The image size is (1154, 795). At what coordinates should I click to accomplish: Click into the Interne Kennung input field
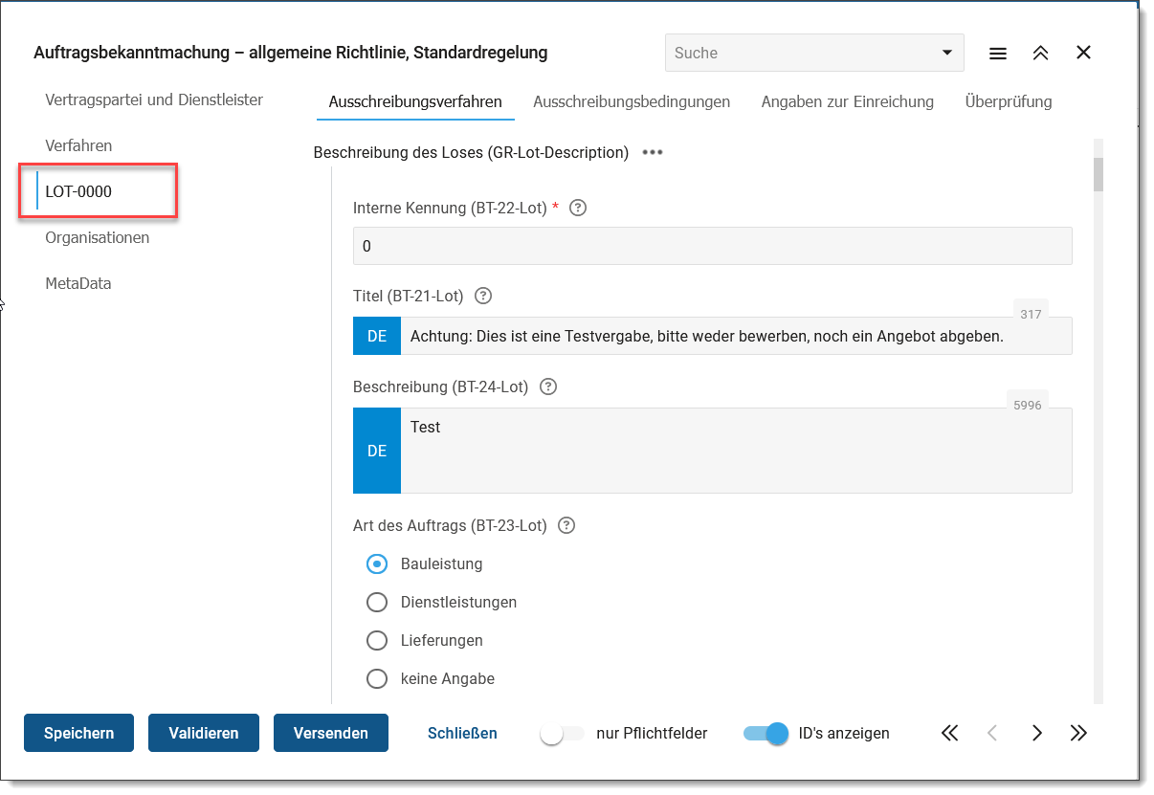click(x=712, y=246)
